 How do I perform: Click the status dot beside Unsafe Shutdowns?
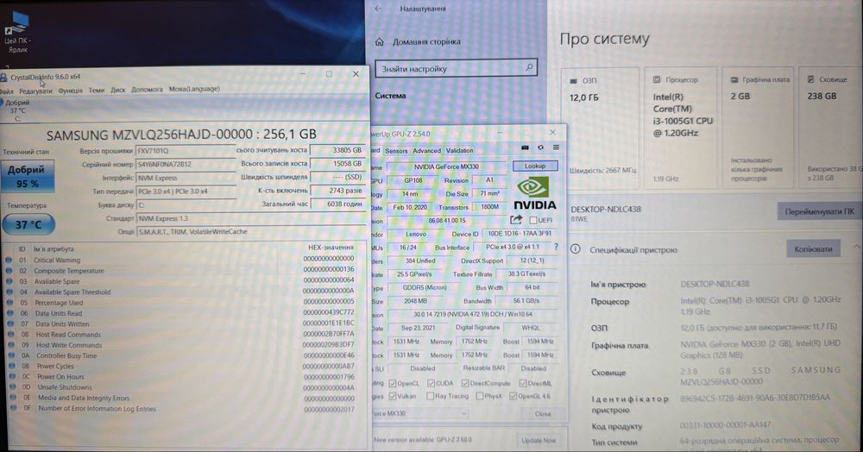[11, 387]
